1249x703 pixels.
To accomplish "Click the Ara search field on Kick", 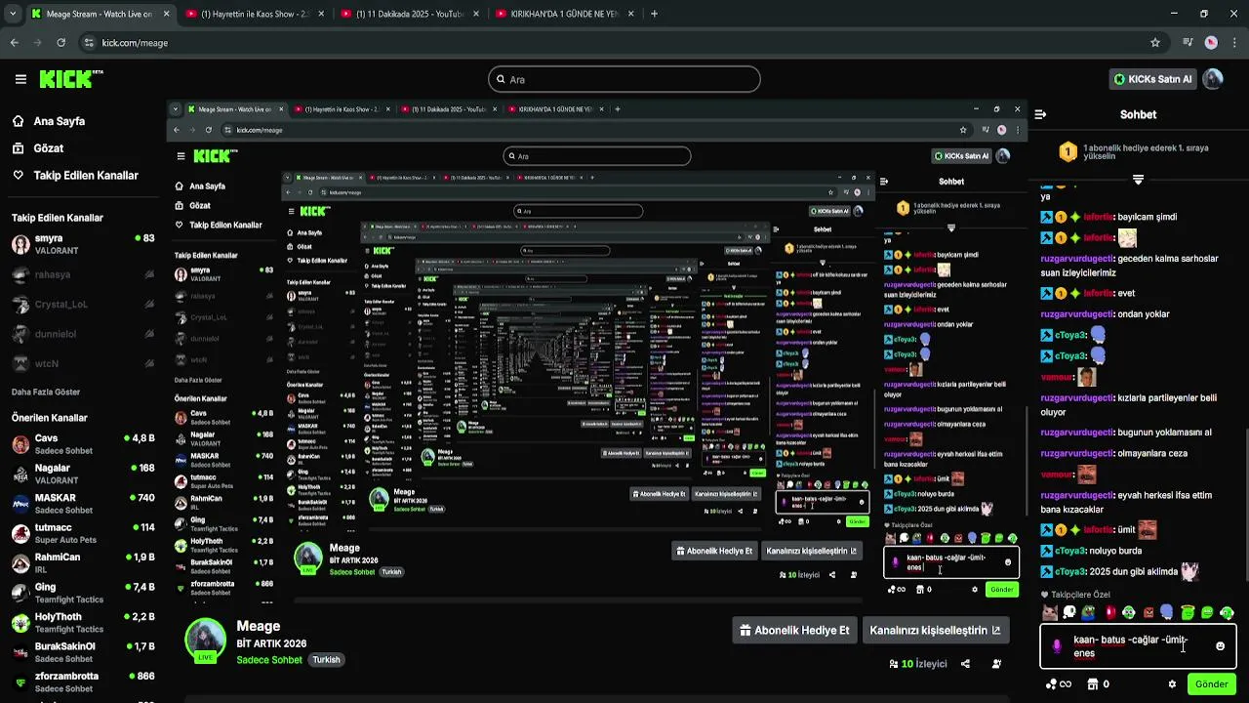I will point(624,79).
